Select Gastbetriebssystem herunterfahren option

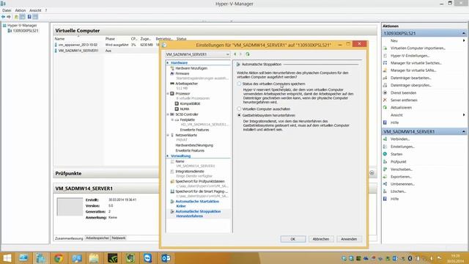[239, 115]
